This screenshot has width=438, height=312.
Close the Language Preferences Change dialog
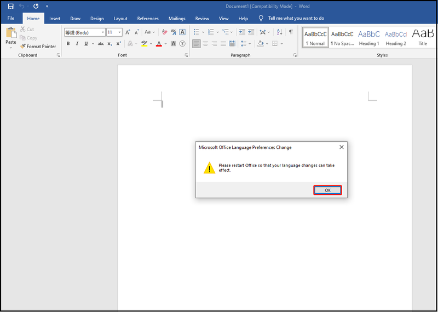pyautogui.click(x=341, y=147)
